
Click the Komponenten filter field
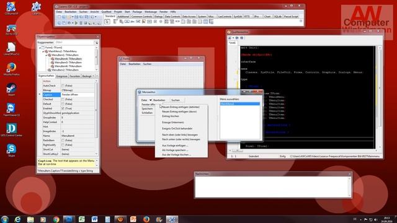tap(74, 43)
